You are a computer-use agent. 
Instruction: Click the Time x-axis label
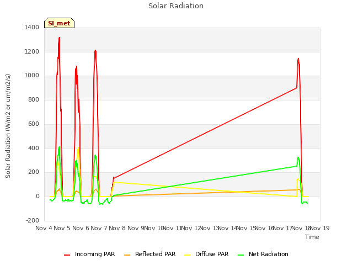tap(312, 237)
